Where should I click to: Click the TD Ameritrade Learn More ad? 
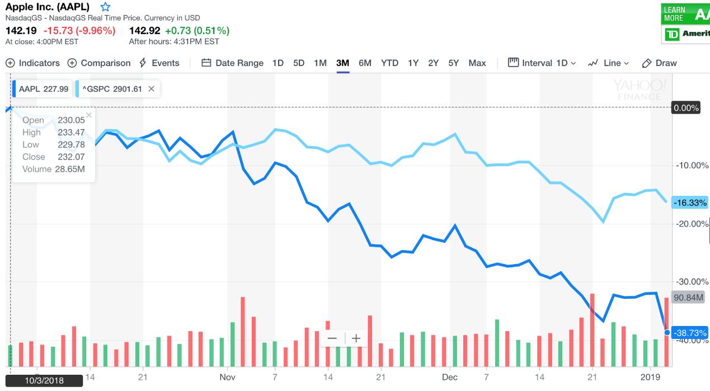(x=685, y=23)
